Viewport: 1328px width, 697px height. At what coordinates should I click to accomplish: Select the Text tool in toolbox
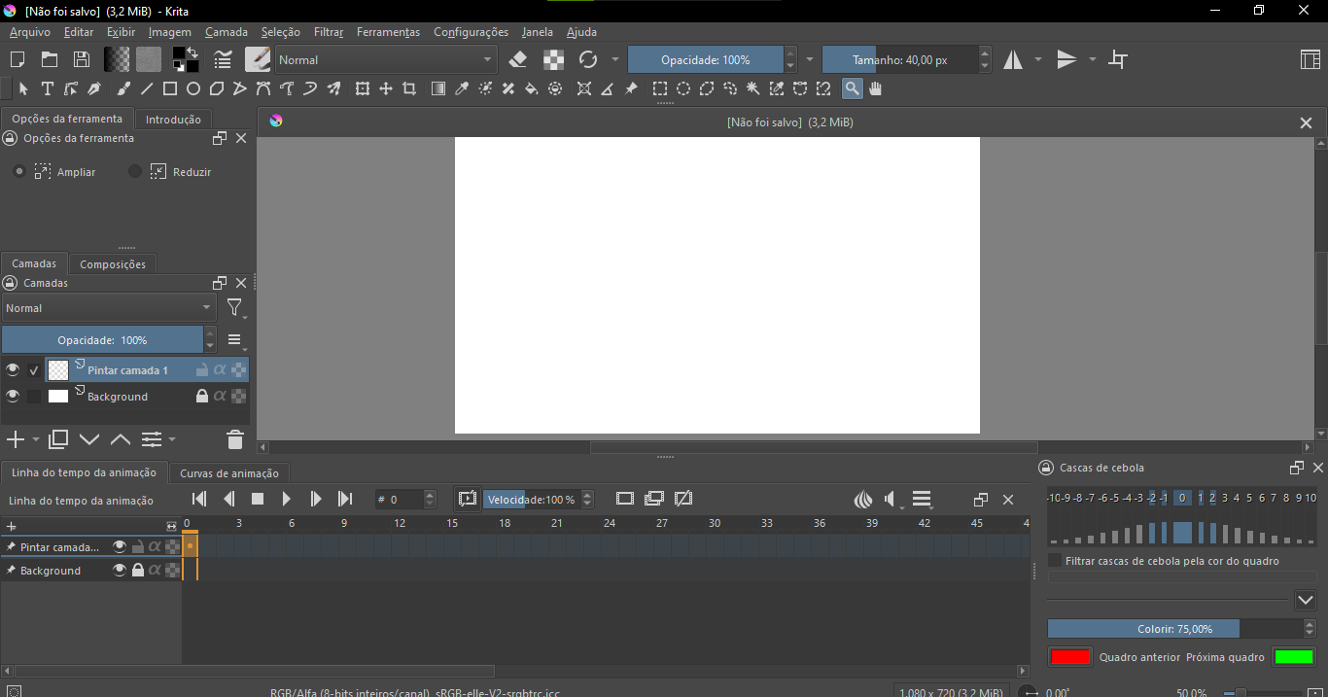coord(47,89)
